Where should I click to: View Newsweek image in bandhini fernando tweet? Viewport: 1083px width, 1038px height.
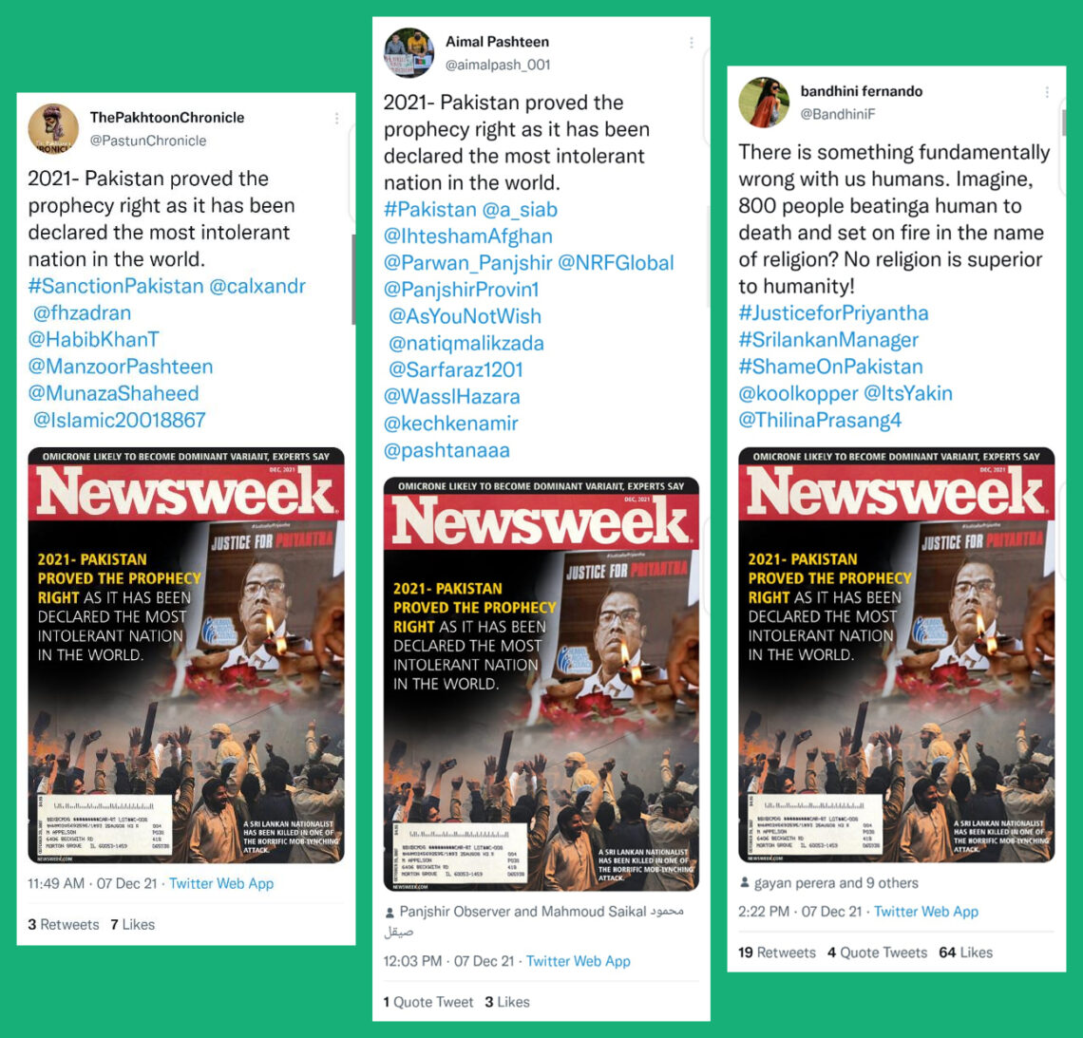click(x=896, y=655)
